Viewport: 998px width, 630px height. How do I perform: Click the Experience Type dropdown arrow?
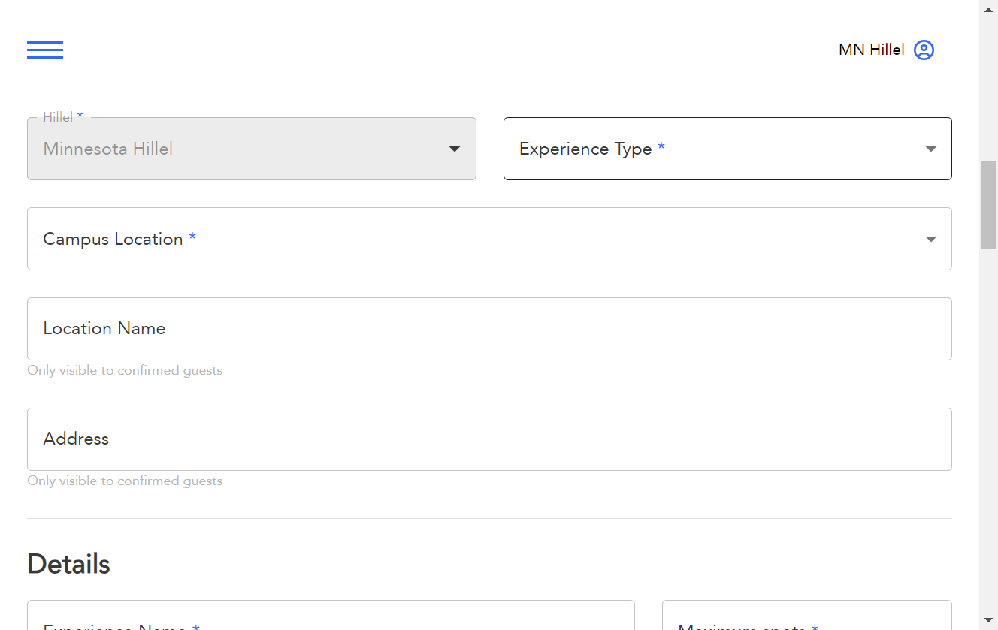pyautogui.click(x=931, y=149)
